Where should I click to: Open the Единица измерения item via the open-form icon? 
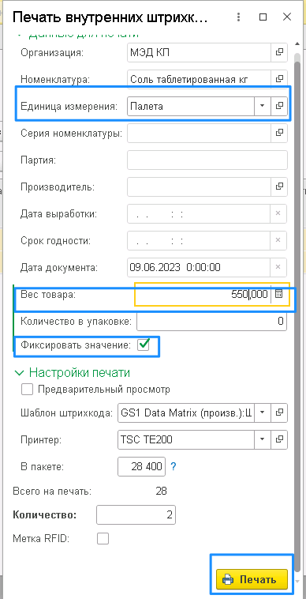click(x=279, y=106)
